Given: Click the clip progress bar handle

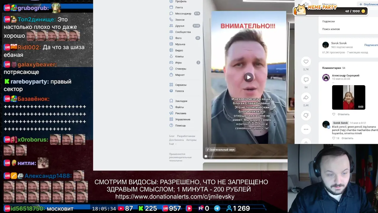Looking at the screenshot, I should tap(206, 156).
